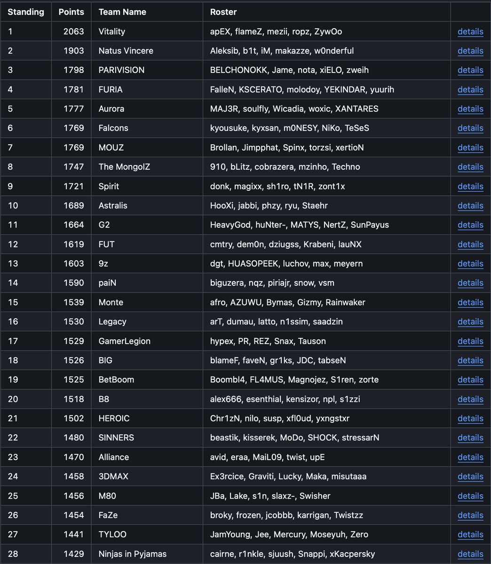Open the details link for Aurora
This screenshot has height=564, width=491.
click(470, 109)
